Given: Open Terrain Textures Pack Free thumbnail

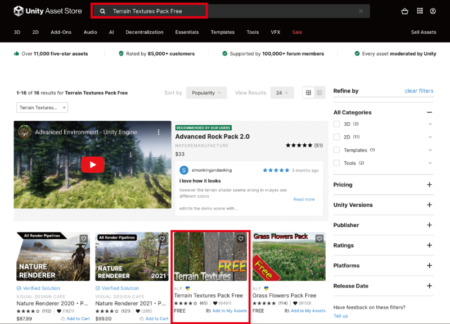Looking at the screenshot, I should click(210, 257).
